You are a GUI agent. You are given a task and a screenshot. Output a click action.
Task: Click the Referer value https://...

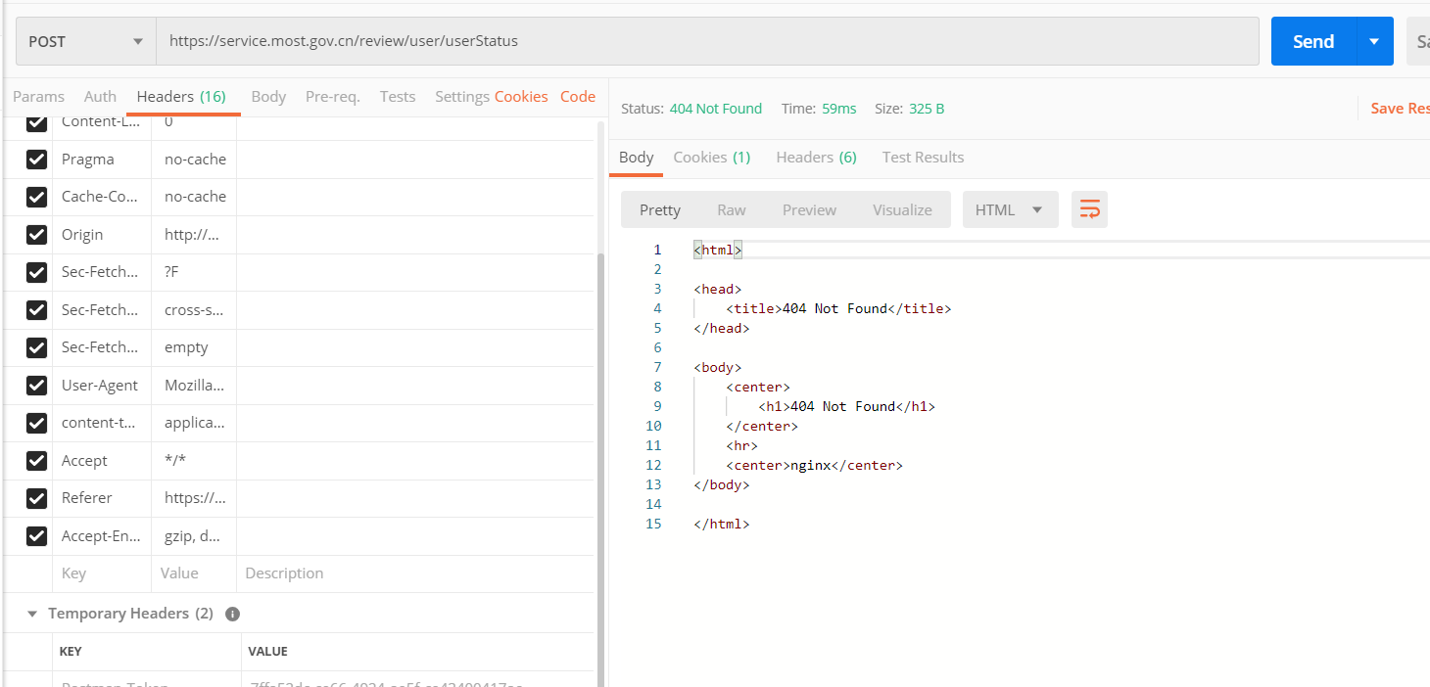coord(195,498)
